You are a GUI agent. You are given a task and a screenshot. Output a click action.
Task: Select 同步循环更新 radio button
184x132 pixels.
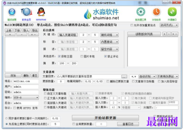click(7, 118)
